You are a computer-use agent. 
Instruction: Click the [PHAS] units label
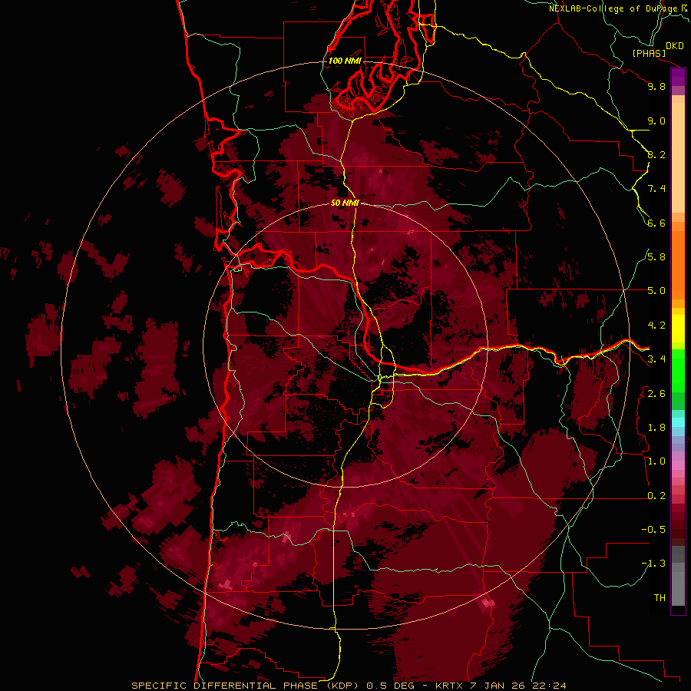[649, 53]
